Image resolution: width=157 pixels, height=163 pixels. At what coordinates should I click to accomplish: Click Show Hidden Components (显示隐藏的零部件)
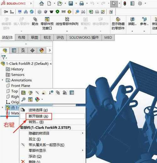[x=118, y=24]
